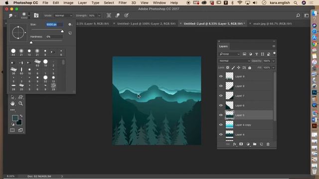Open the Select menu
The image size is (319, 179).
pyautogui.click(x=109, y=3)
